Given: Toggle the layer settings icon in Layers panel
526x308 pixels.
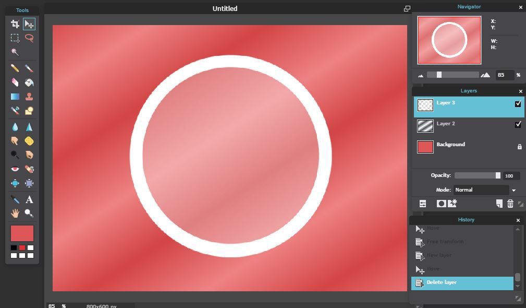Looking at the screenshot, I should point(423,204).
